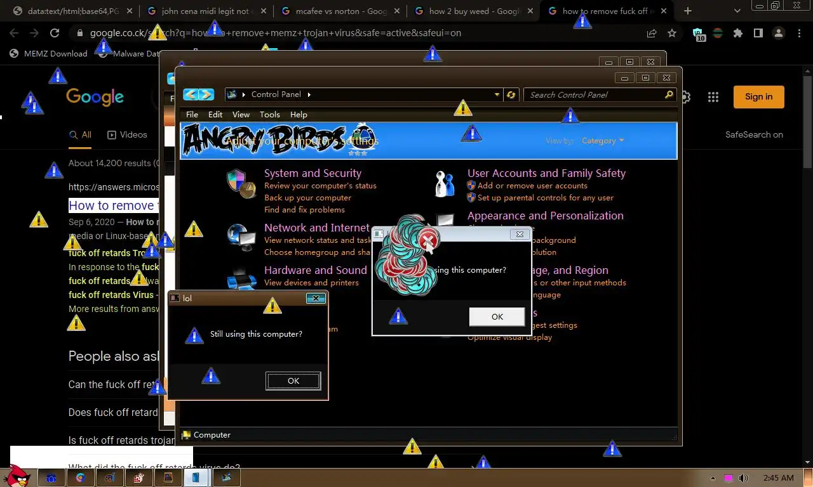Image resolution: width=813 pixels, height=487 pixels.
Task: Open the Network and Internet globe icon
Action: coord(241,237)
